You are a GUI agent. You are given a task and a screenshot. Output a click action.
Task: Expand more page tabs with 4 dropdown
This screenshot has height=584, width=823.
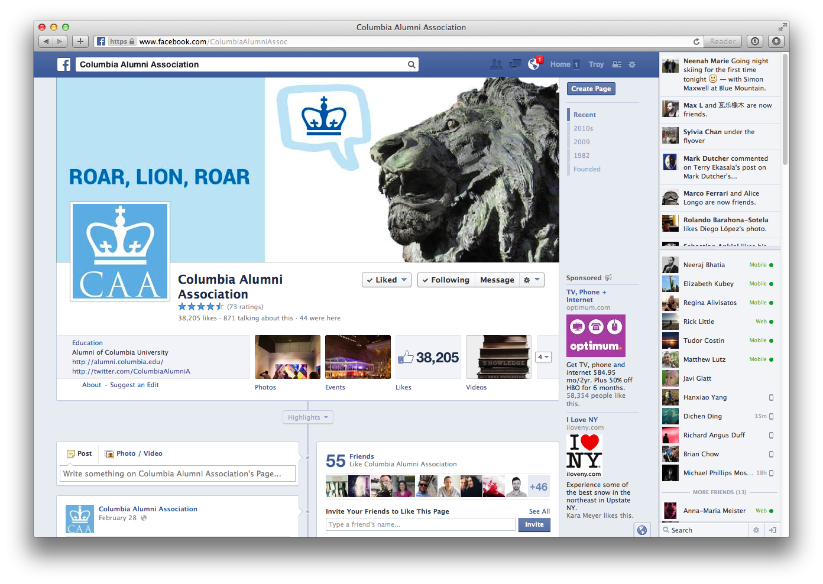(543, 357)
